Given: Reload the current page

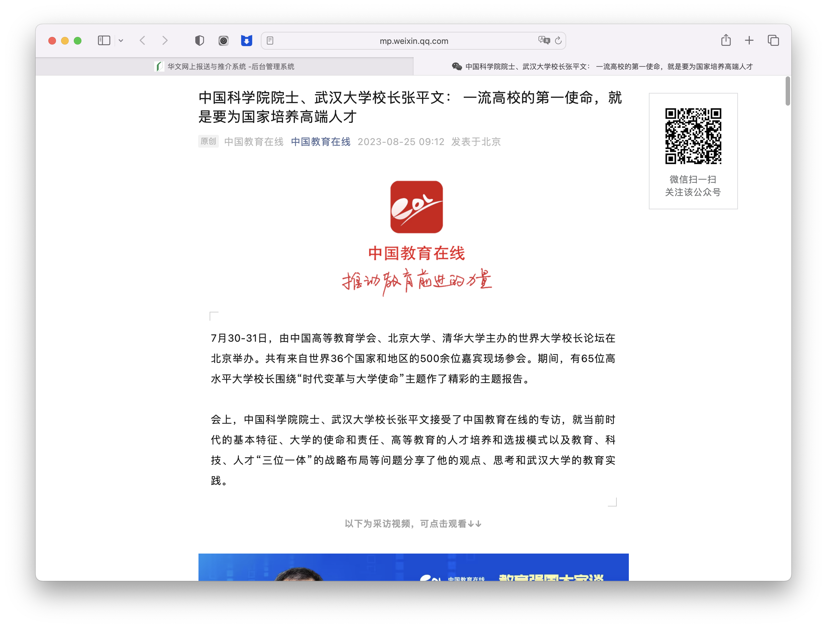Looking at the screenshot, I should pyautogui.click(x=558, y=40).
